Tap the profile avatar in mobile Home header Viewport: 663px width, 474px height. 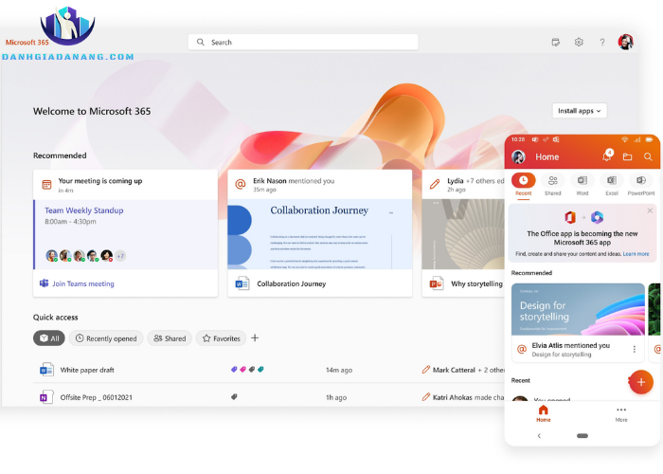[x=518, y=156]
